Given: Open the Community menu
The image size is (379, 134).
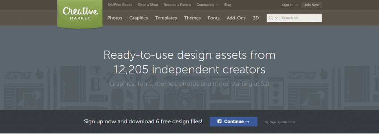Looking at the screenshot, I should pyautogui.click(x=205, y=4).
